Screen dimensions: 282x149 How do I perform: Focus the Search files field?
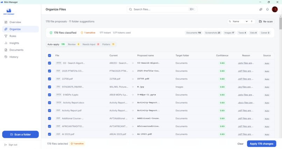pos(162,9)
